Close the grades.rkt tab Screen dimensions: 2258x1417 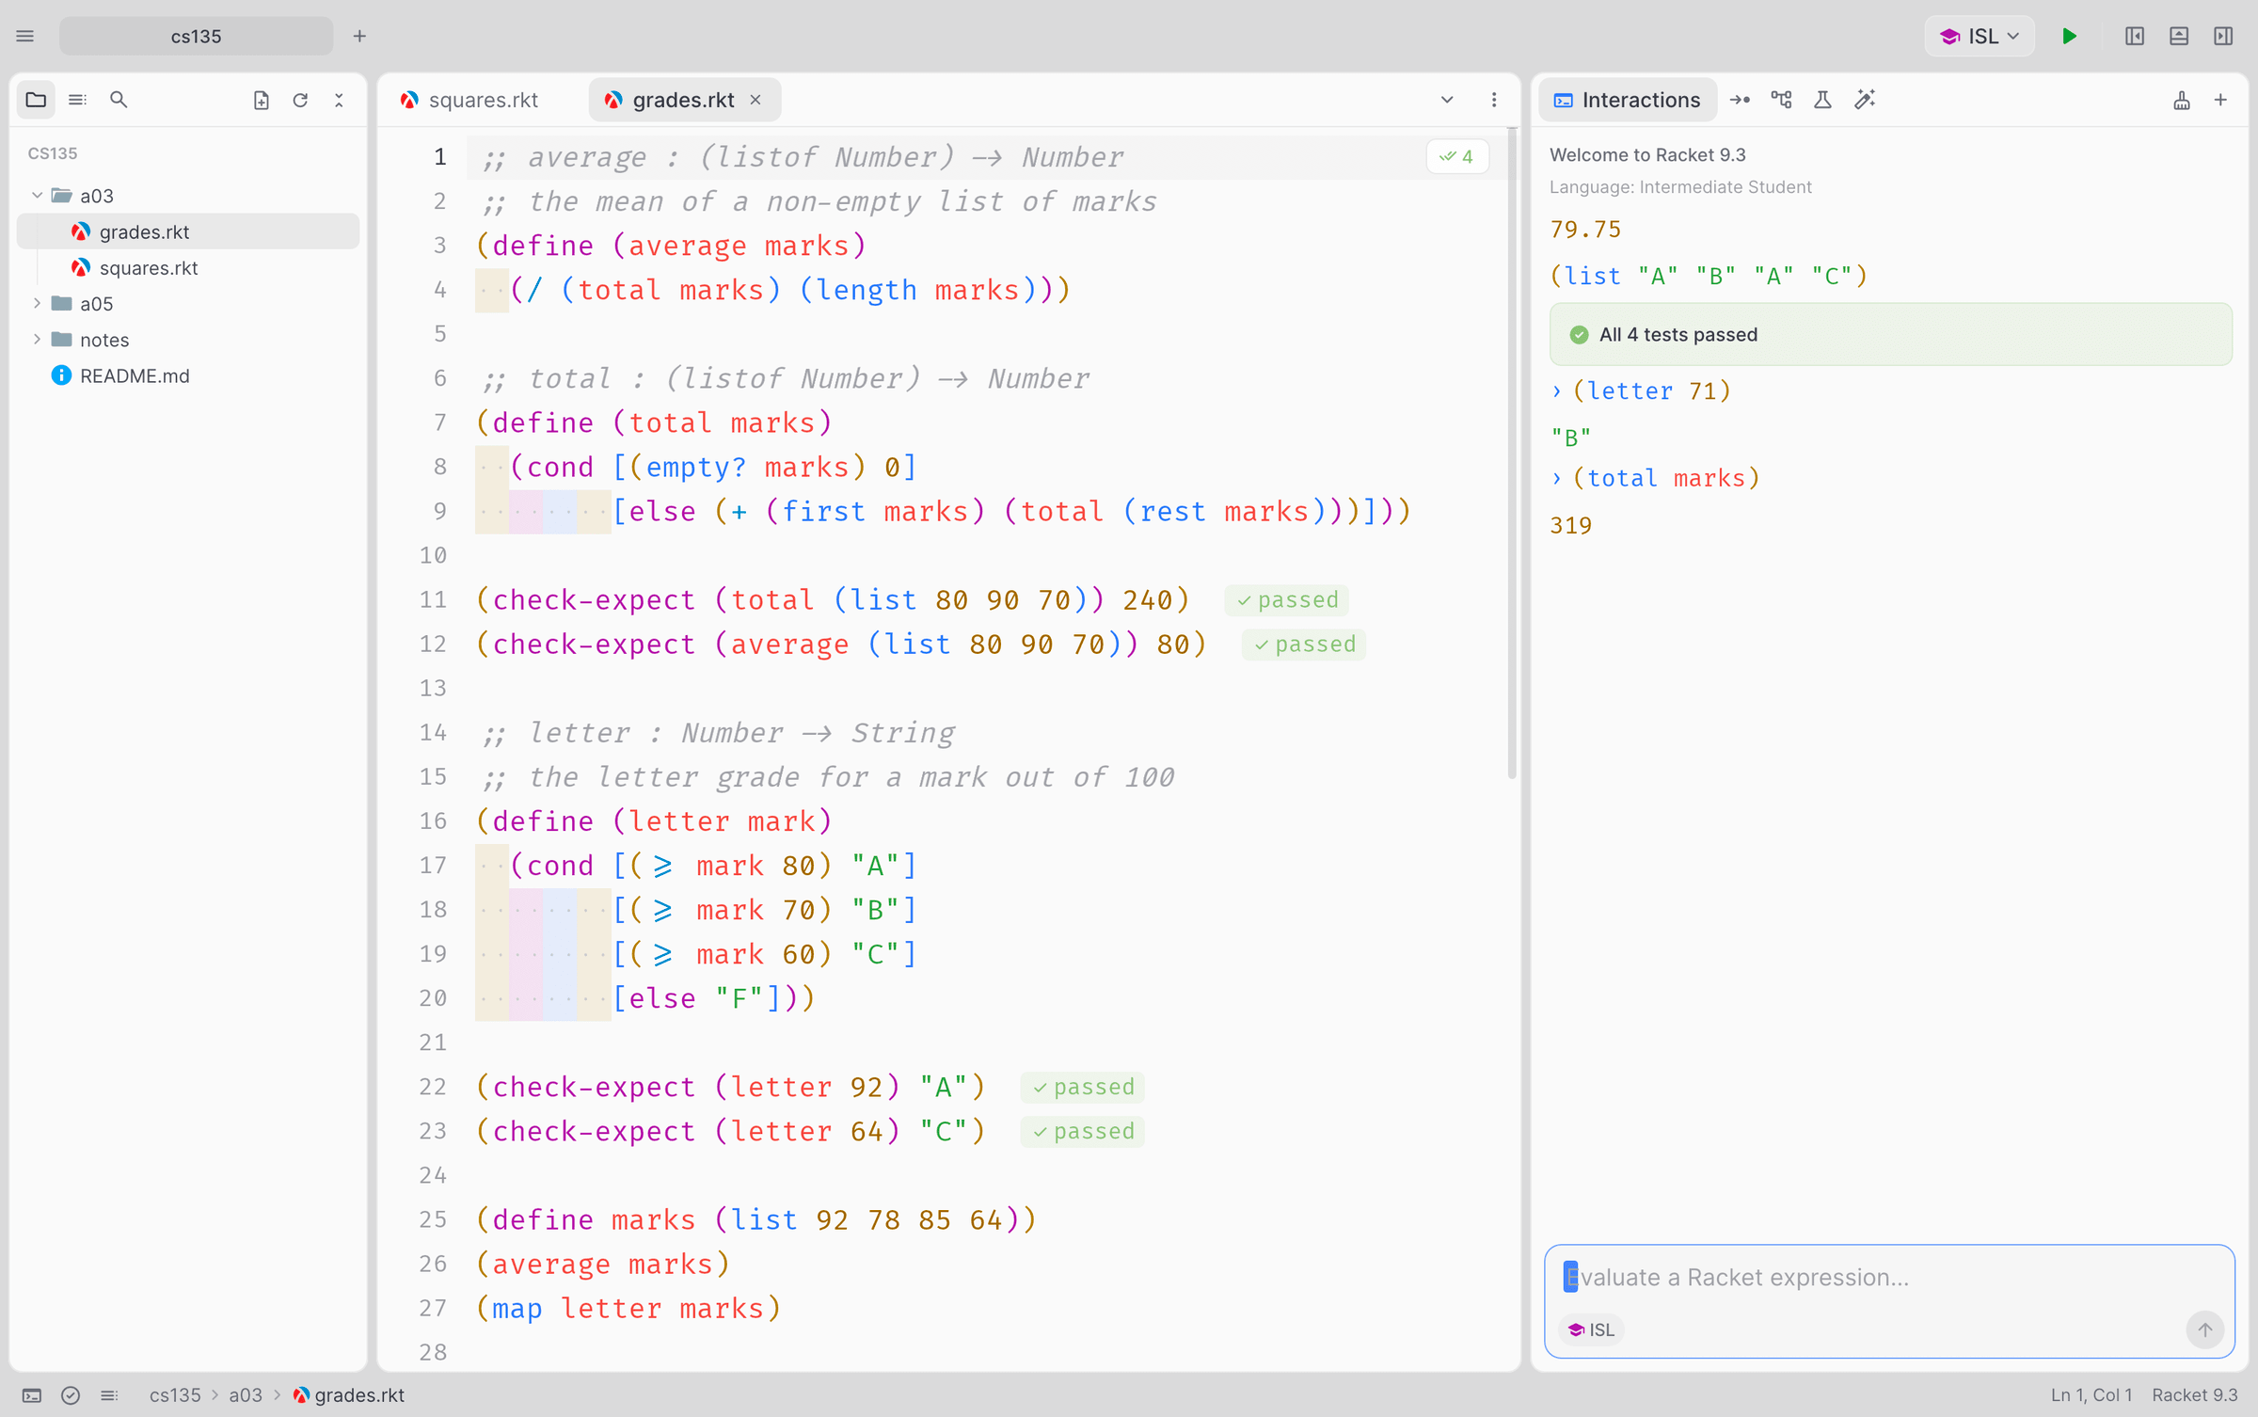pyautogui.click(x=755, y=100)
